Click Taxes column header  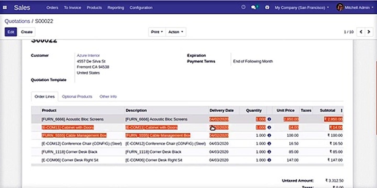pyautogui.click(x=306, y=110)
